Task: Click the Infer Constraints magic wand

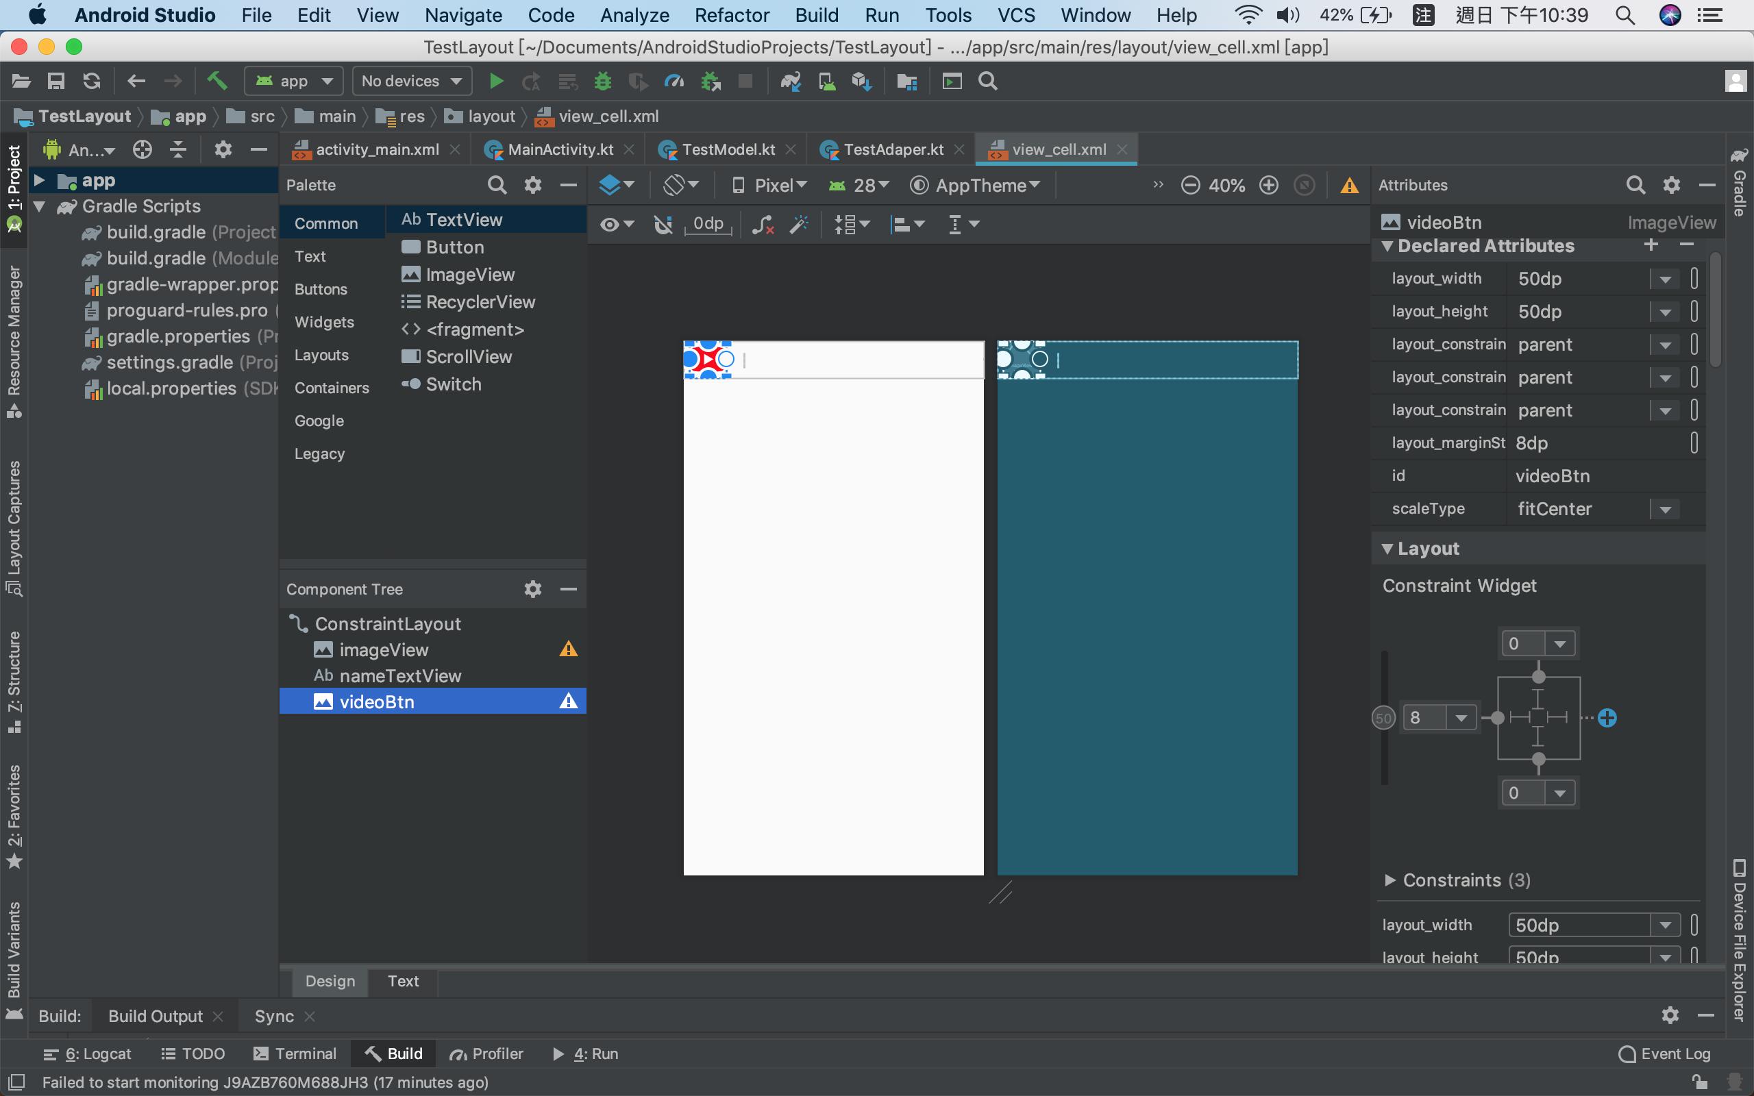Action: 799,225
